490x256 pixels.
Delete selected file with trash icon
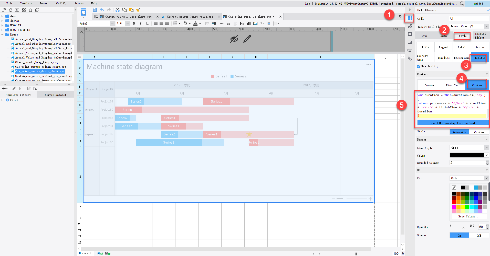coord(30,10)
